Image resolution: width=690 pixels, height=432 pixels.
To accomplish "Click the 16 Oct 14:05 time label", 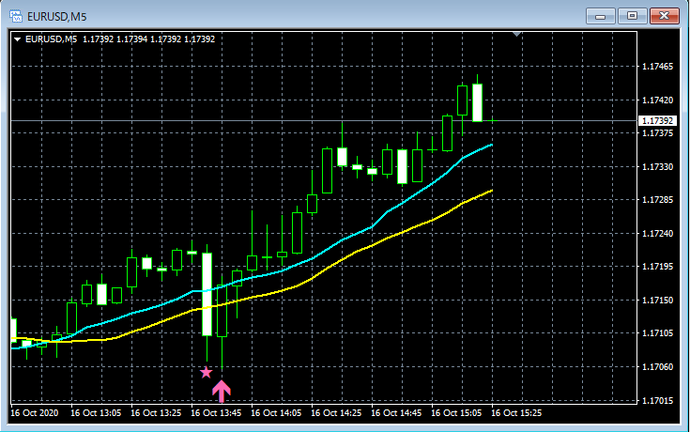I will click(x=276, y=413).
